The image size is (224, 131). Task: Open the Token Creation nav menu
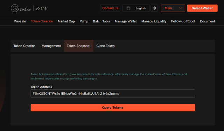click(42, 21)
